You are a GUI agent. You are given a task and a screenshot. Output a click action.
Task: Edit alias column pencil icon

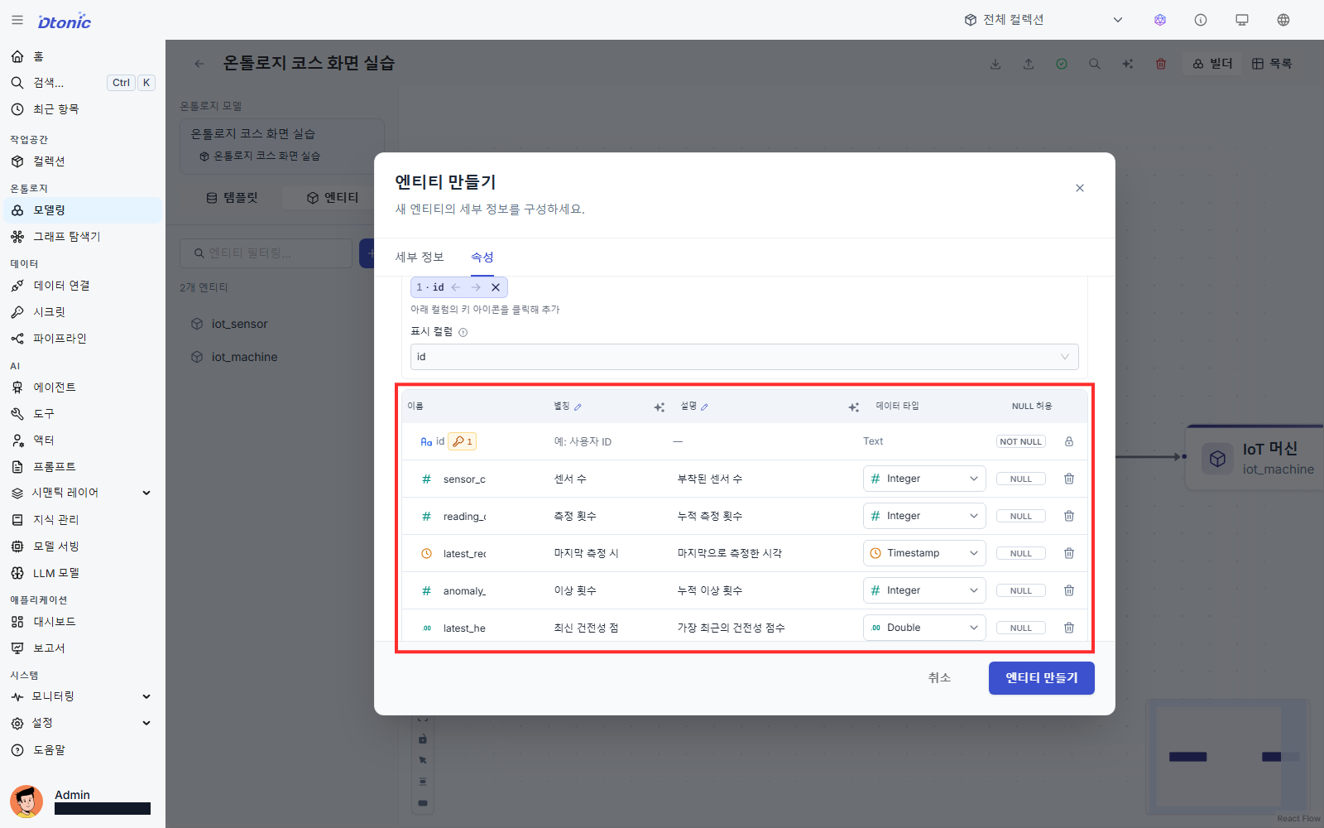tap(578, 407)
